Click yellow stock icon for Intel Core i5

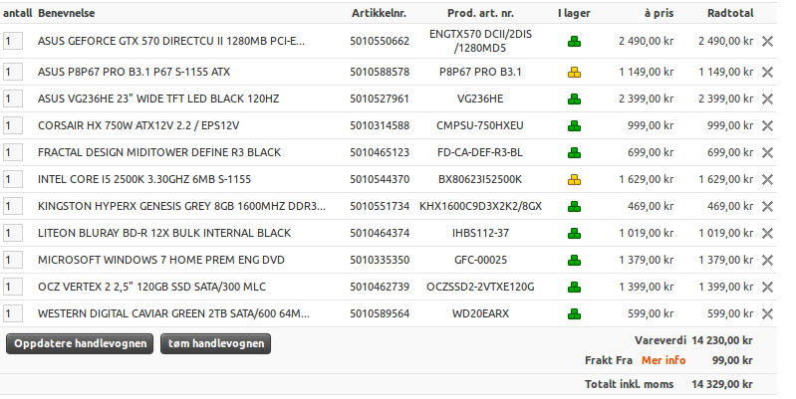pyautogui.click(x=574, y=180)
